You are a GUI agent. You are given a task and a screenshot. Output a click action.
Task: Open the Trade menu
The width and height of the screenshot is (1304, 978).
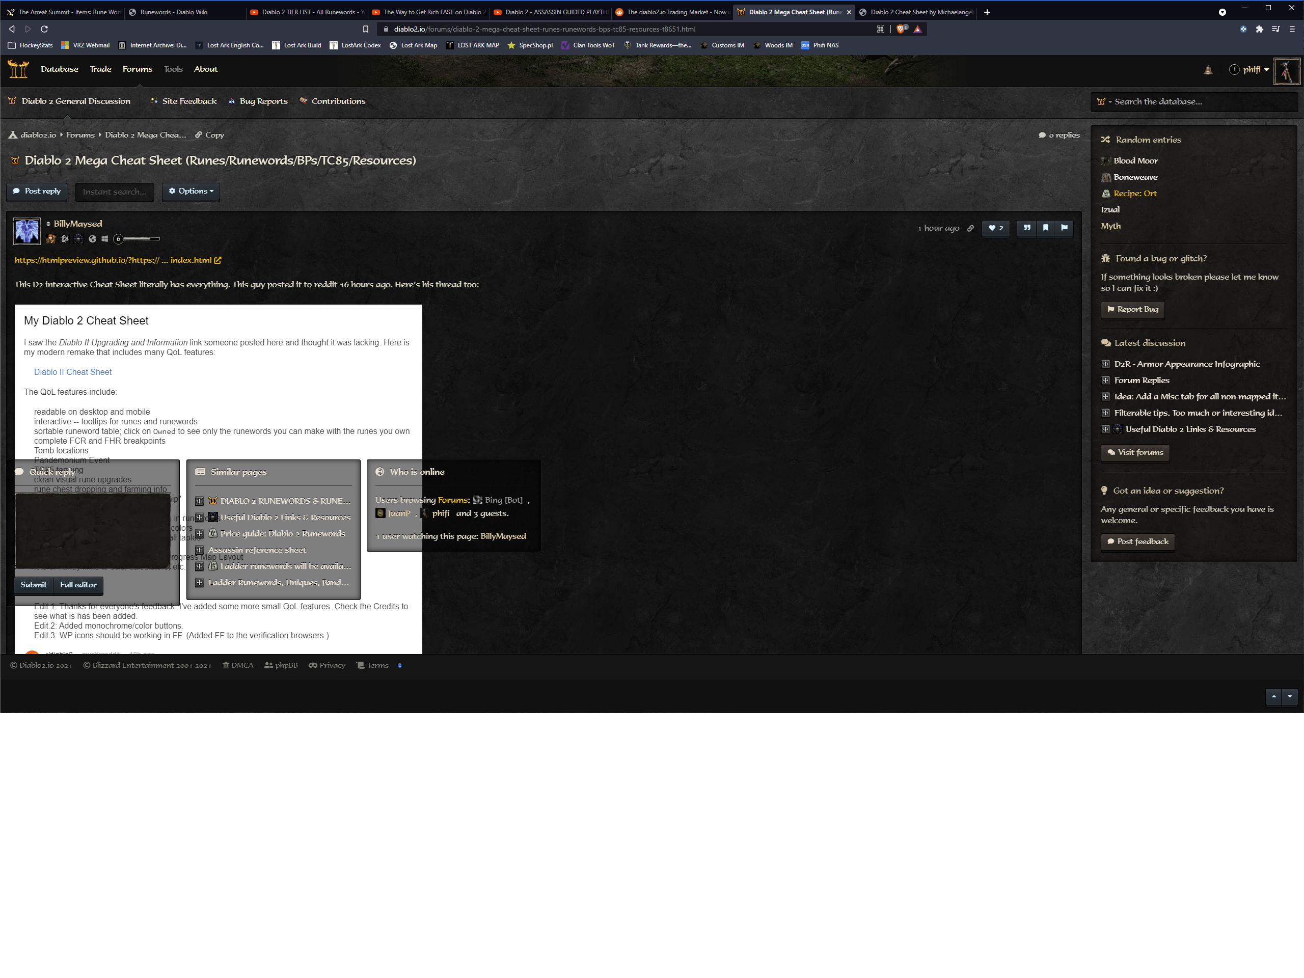coord(100,69)
